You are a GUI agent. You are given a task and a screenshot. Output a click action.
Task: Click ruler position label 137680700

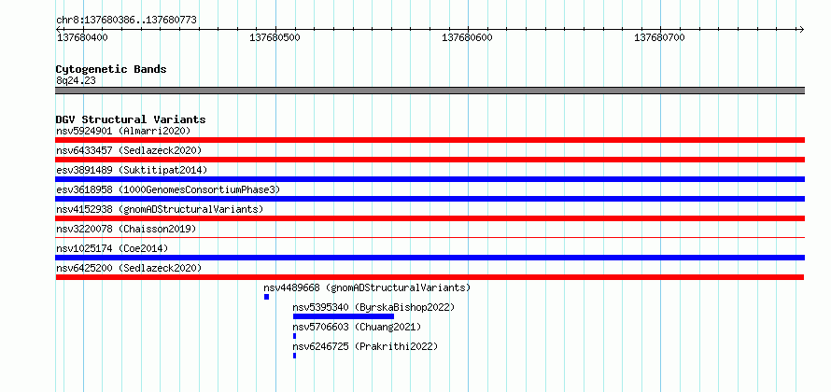pyautogui.click(x=660, y=37)
